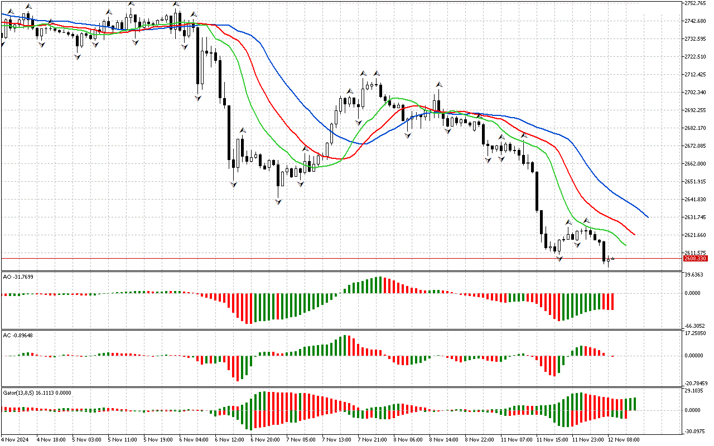Click the 7 Nov 21:00 time label

coord(374,440)
